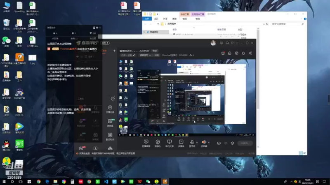This screenshot has width=330, height=185.
Task: Open stream settings gear icon
Action: (x=232, y=143)
